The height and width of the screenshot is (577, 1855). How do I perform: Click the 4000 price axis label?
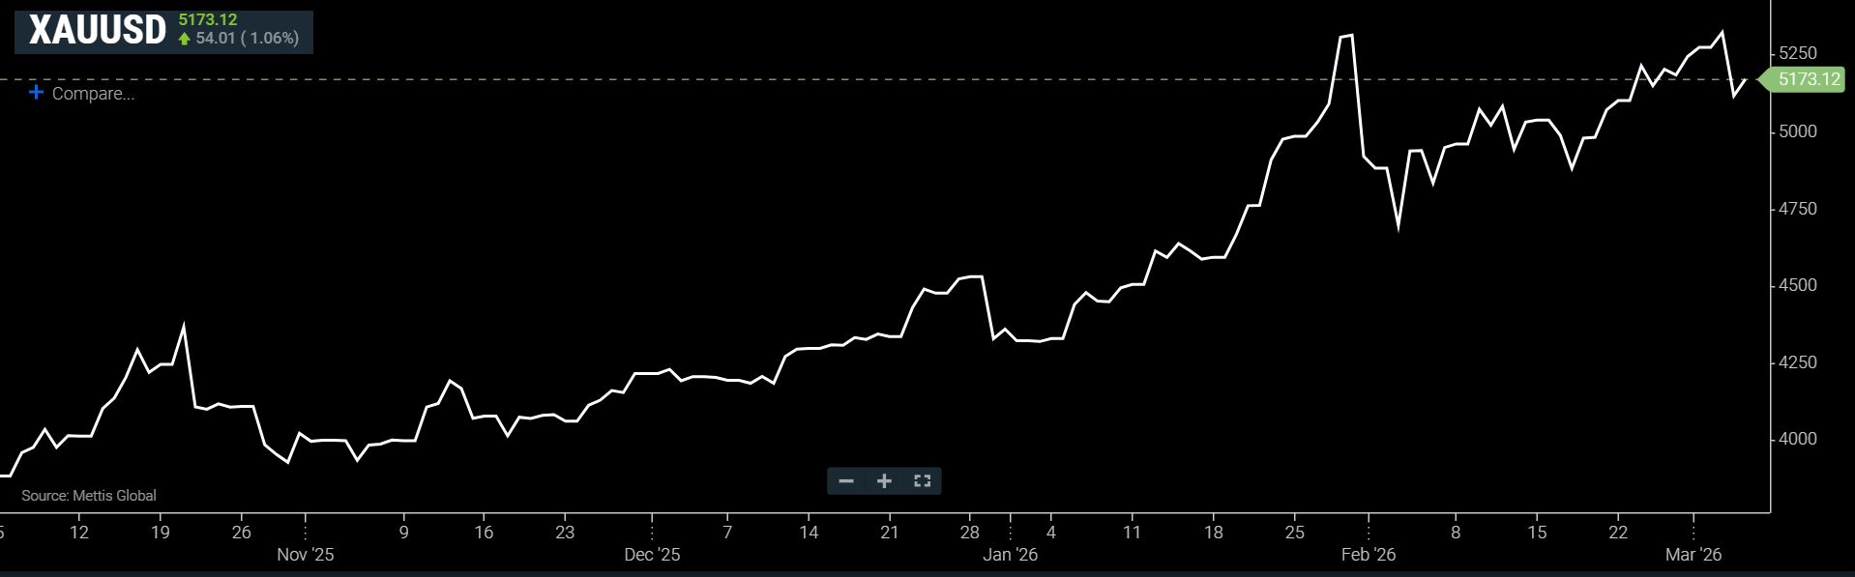point(1798,439)
